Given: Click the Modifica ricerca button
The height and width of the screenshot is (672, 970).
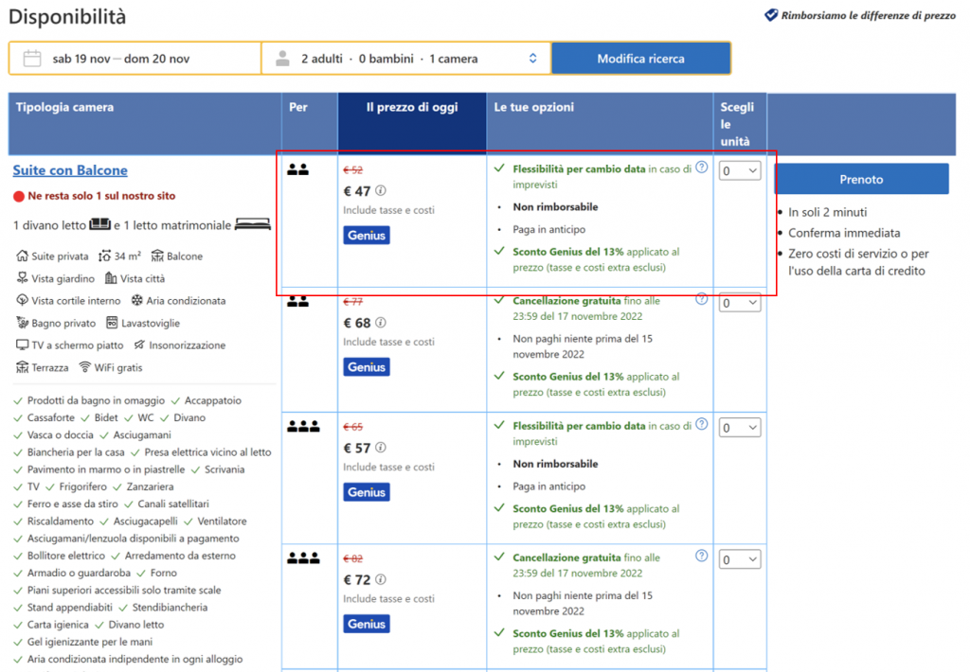Looking at the screenshot, I should (640, 59).
